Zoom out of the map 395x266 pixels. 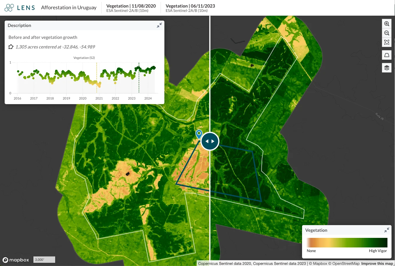[387, 33]
